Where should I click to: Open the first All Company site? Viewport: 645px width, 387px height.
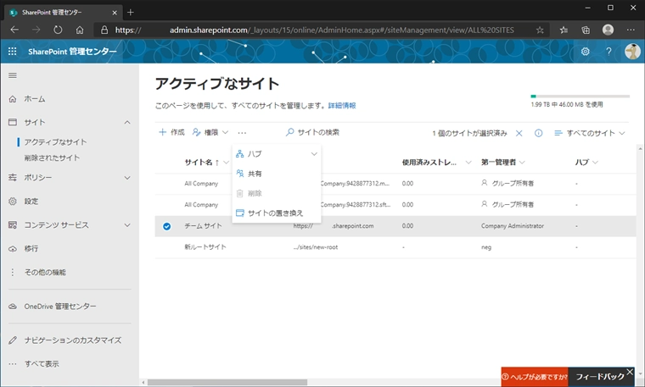point(201,184)
